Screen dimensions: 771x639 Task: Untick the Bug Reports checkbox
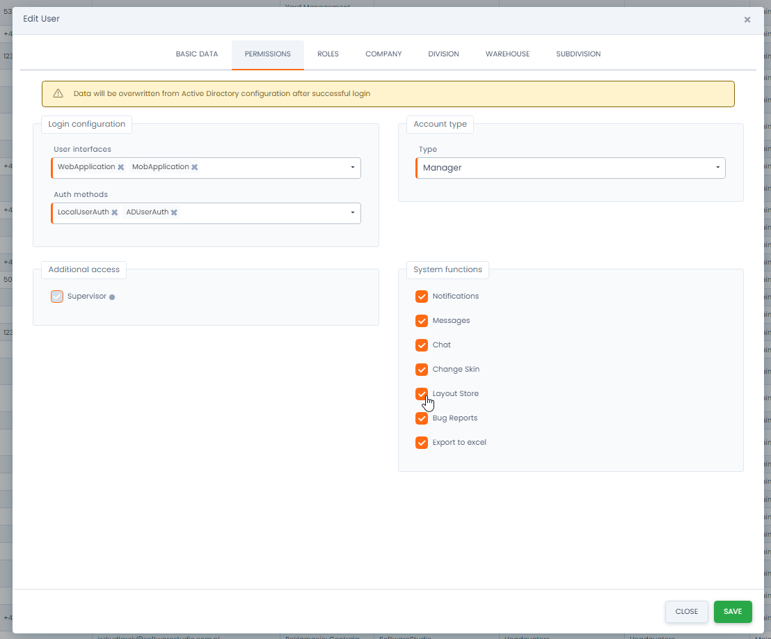(x=422, y=418)
